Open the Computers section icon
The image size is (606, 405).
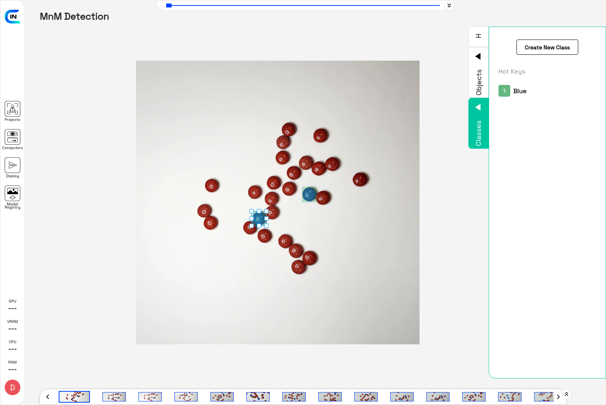point(13,137)
